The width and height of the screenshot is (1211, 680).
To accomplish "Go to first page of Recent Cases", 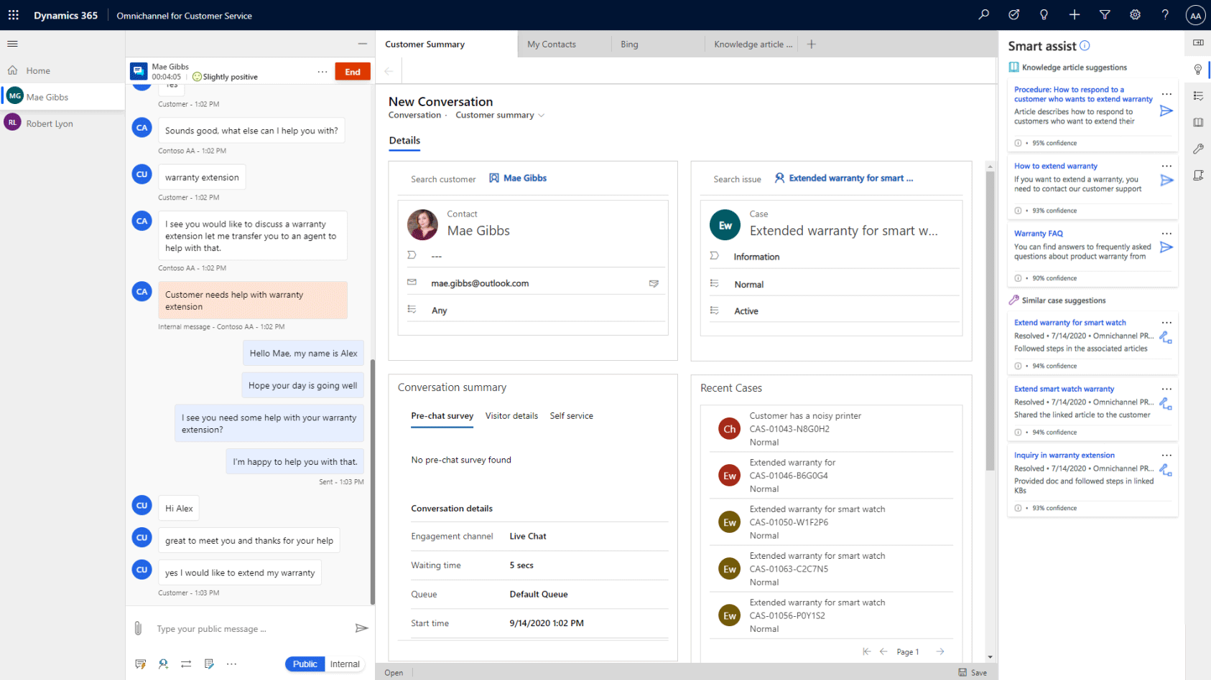I will (866, 651).
